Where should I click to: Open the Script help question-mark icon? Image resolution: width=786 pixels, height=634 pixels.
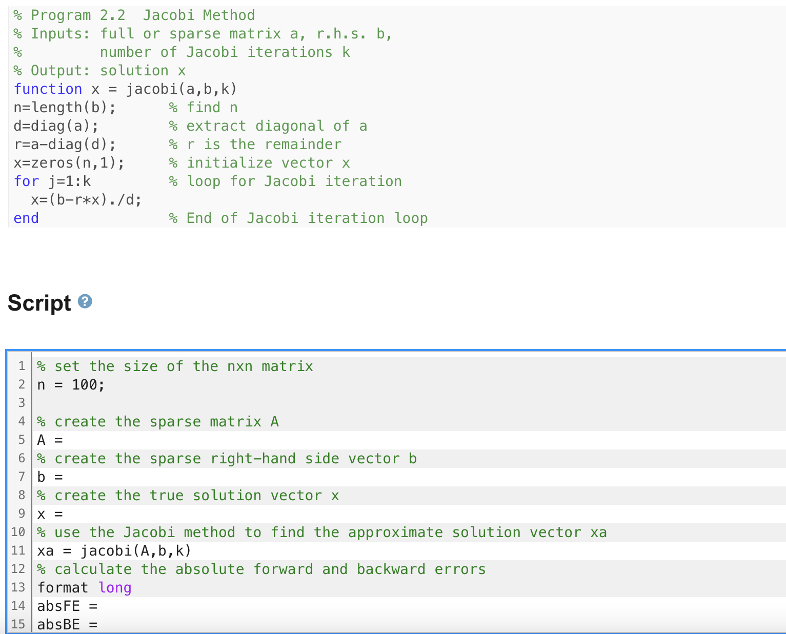pyautogui.click(x=85, y=301)
